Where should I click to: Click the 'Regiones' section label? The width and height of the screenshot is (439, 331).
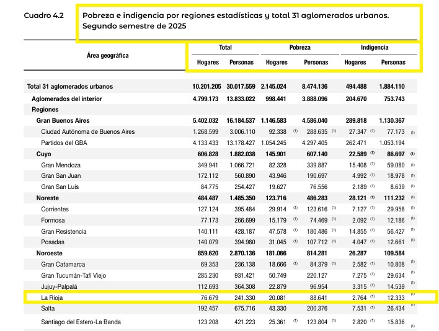[45, 109]
